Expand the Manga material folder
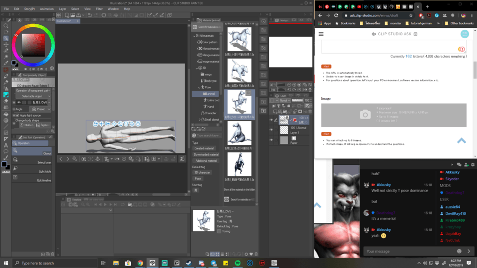Viewport: 477px width, 268px height. (x=197, y=55)
